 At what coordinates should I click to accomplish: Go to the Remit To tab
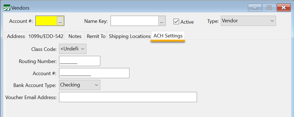coord(96,36)
